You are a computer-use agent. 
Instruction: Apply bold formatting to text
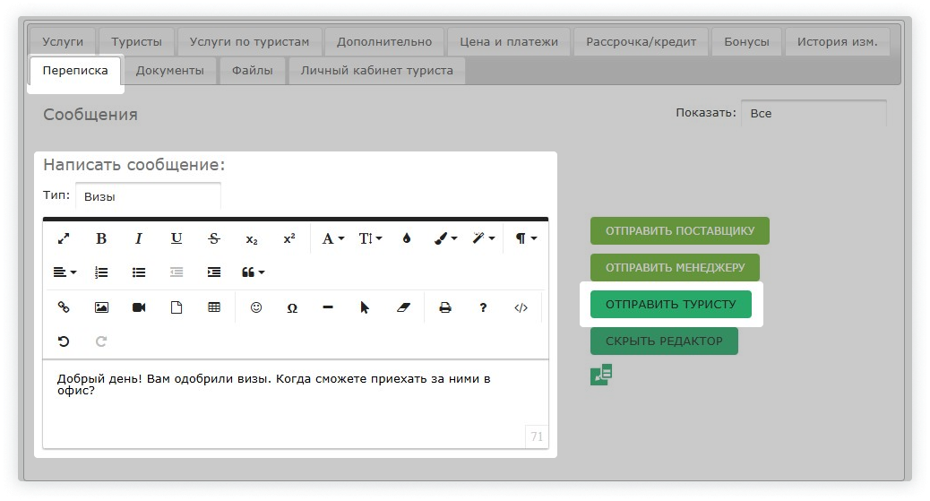point(101,238)
